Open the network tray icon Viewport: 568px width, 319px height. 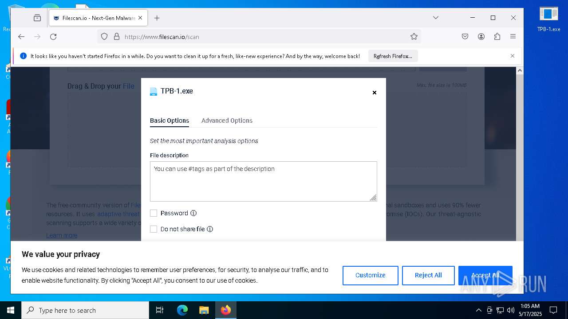(500, 310)
